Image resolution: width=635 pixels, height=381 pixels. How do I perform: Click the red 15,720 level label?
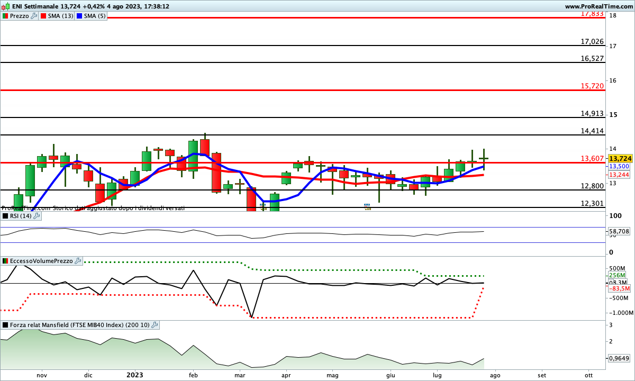click(x=592, y=86)
